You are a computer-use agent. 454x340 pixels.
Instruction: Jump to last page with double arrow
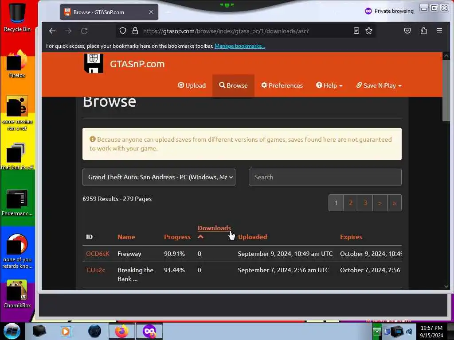(x=394, y=203)
